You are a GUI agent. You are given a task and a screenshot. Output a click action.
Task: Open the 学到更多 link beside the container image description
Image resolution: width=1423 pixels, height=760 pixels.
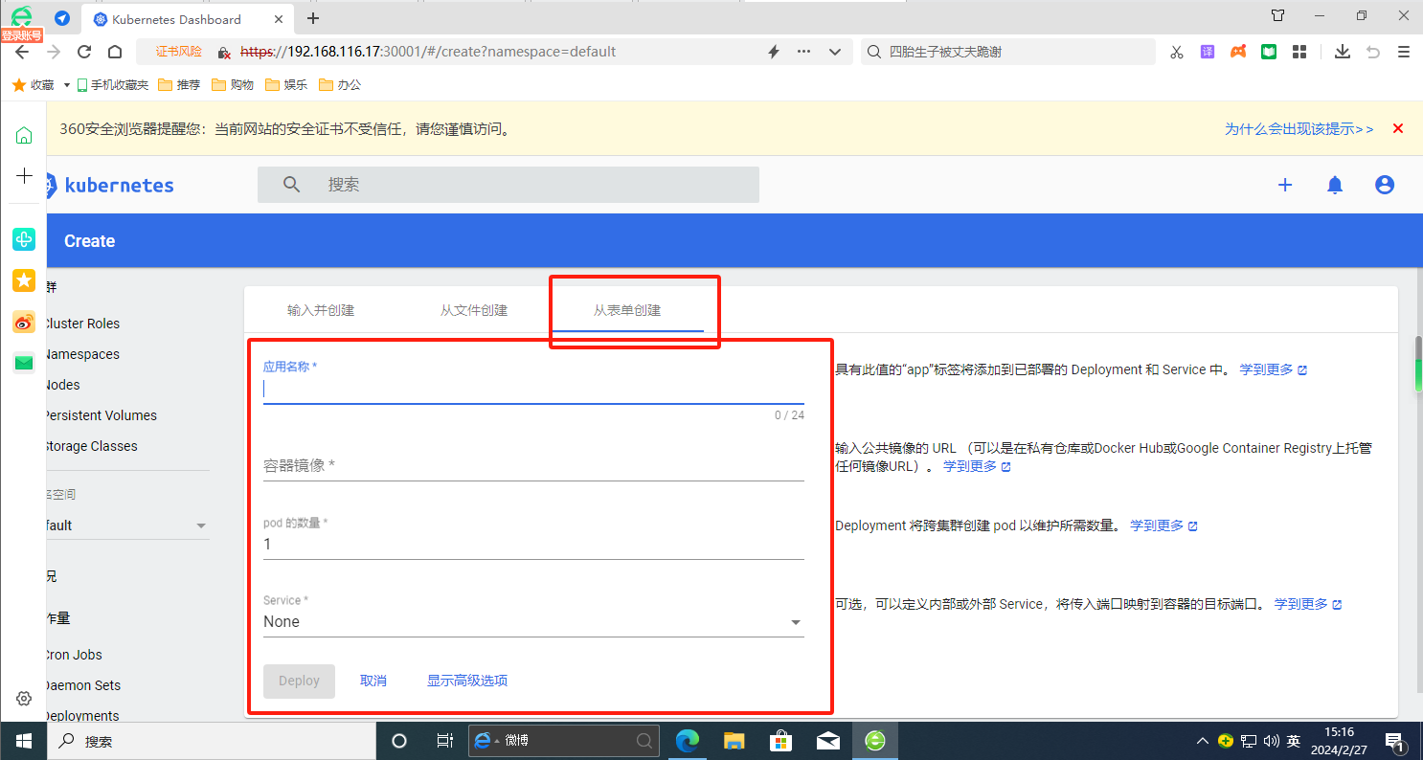pos(977,466)
